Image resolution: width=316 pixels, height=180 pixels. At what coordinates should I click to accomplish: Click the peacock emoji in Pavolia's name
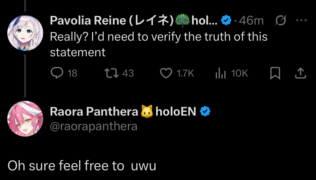pyautogui.click(x=183, y=20)
